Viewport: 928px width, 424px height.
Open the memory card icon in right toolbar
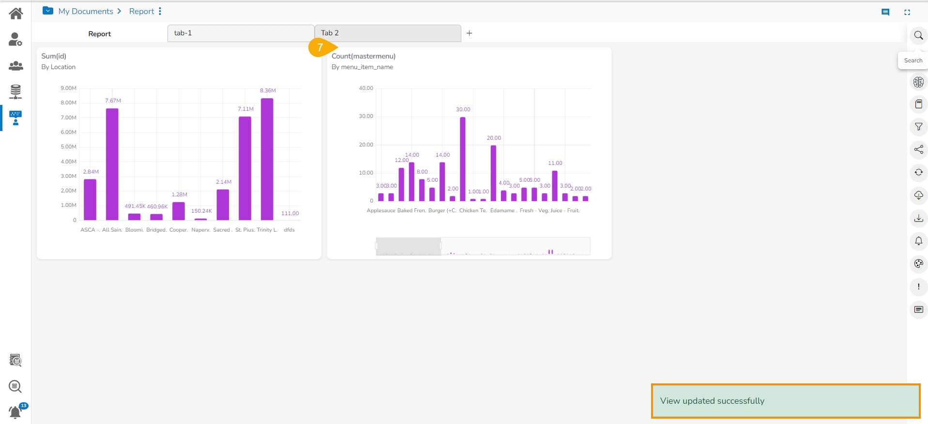918,104
